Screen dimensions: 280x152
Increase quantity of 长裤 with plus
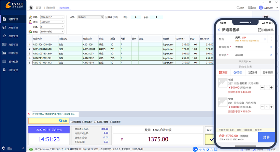(271, 88)
